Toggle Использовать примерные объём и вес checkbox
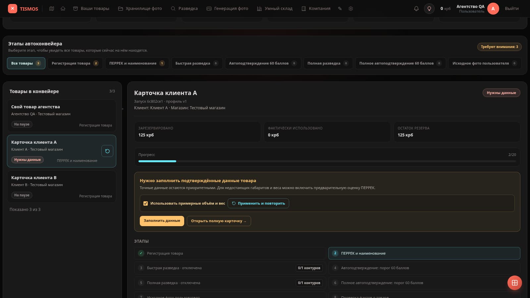 click(x=145, y=203)
